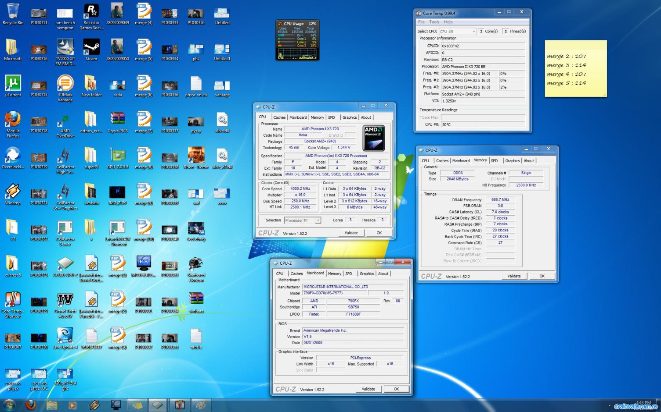661x412 pixels.
Task: Click the Core Temp CPU #0 30°C reading
Action: tap(483, 124)
